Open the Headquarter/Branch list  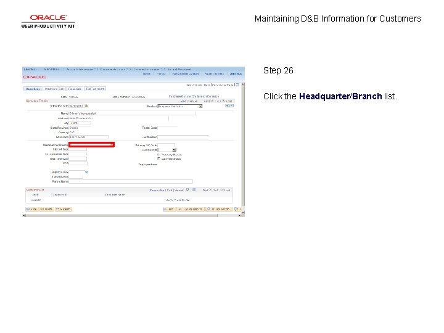pyautogui.click(x=91, y=145)
